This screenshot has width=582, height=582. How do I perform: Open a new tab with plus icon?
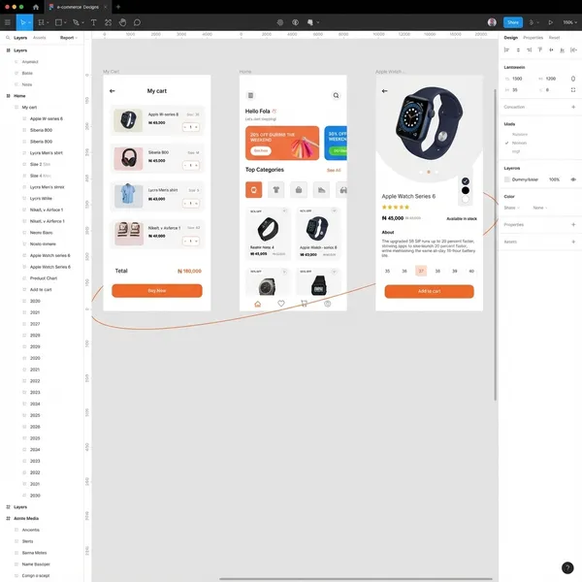pos(118,7)
